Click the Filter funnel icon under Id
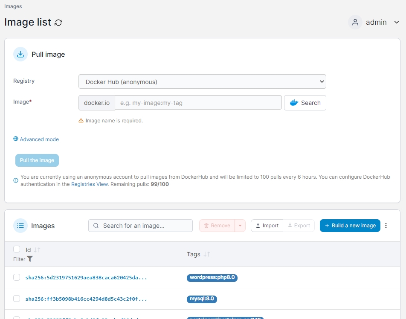Viewport: 406px width, 319px height. [x=30, y=259]
